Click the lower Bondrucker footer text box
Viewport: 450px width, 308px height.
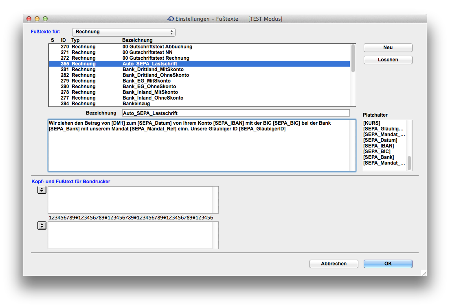tap(130, 235)
